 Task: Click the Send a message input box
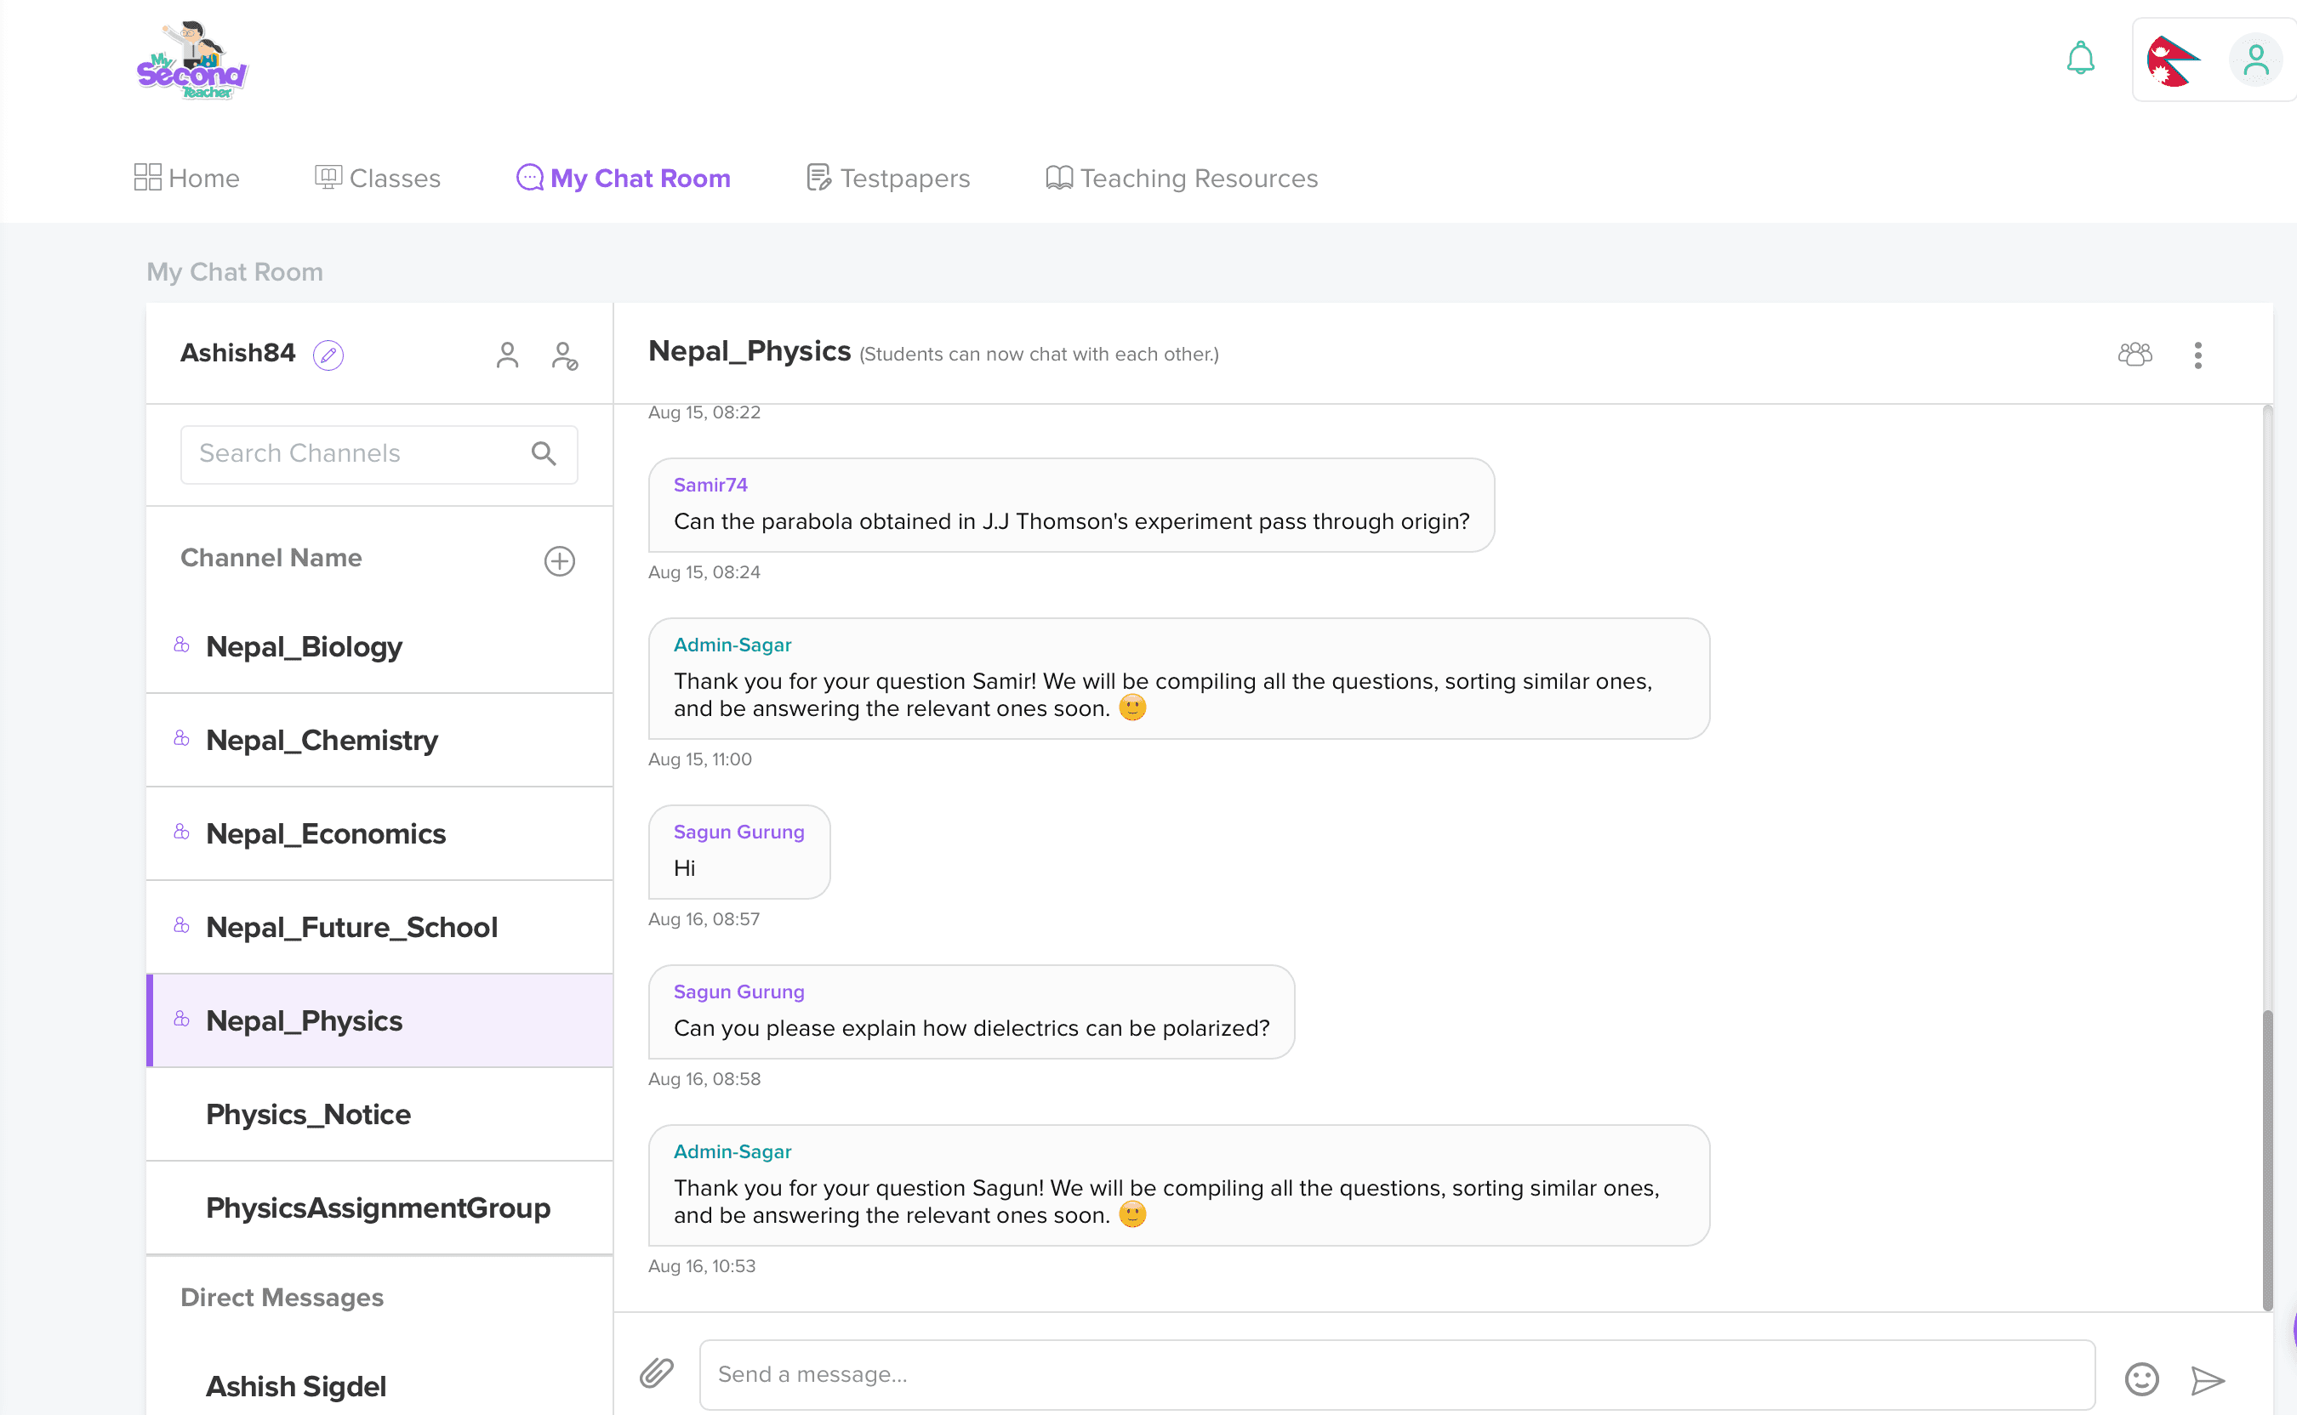(1397, 1375)
